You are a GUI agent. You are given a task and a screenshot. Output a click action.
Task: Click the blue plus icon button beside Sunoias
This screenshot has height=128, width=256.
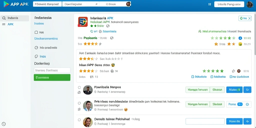pyautogui.click(x=247, y=121)
